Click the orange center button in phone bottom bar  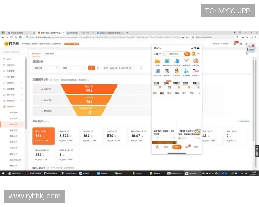(x=177, y=147)
